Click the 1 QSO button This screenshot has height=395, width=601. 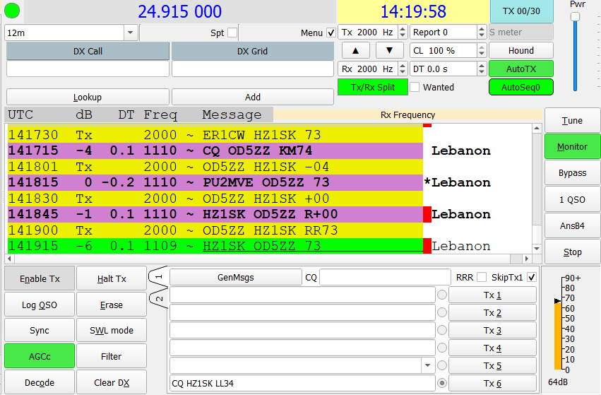(572, 199)
